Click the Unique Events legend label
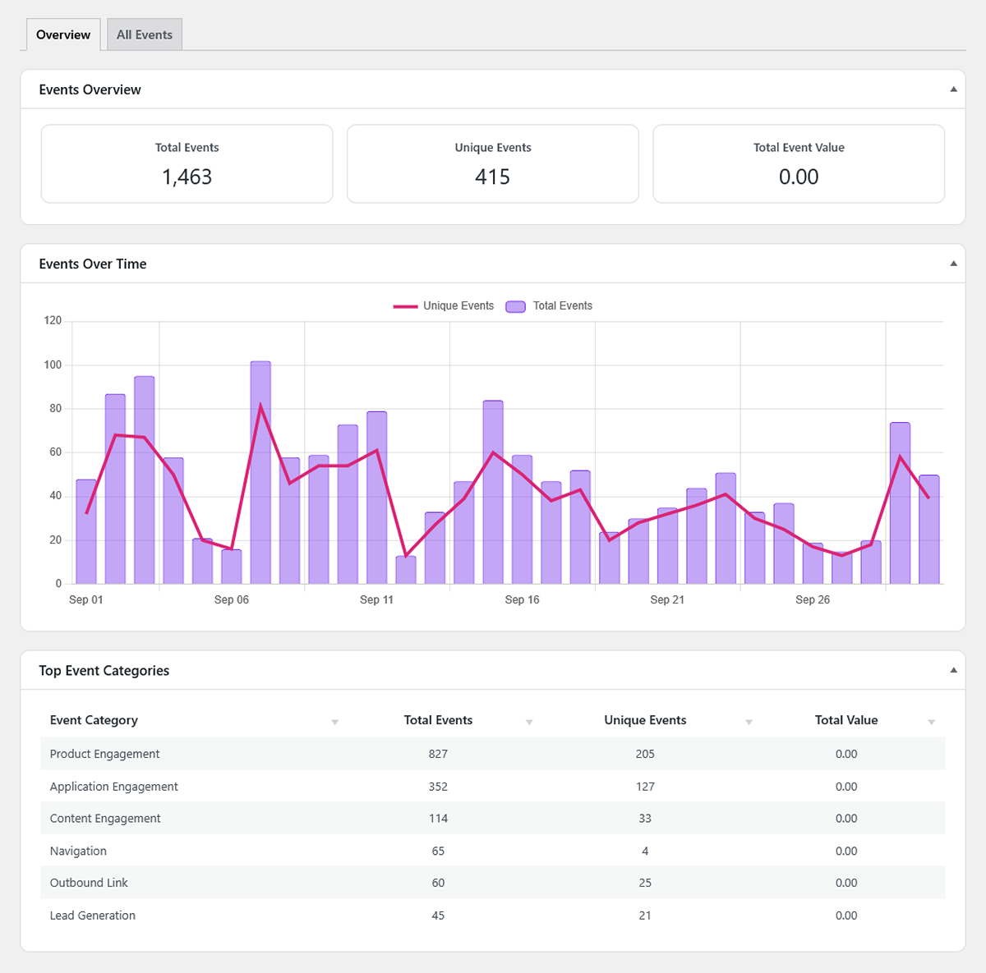This screenshot has width=986, height=973. pyautogui.click(x=458, y=305)
